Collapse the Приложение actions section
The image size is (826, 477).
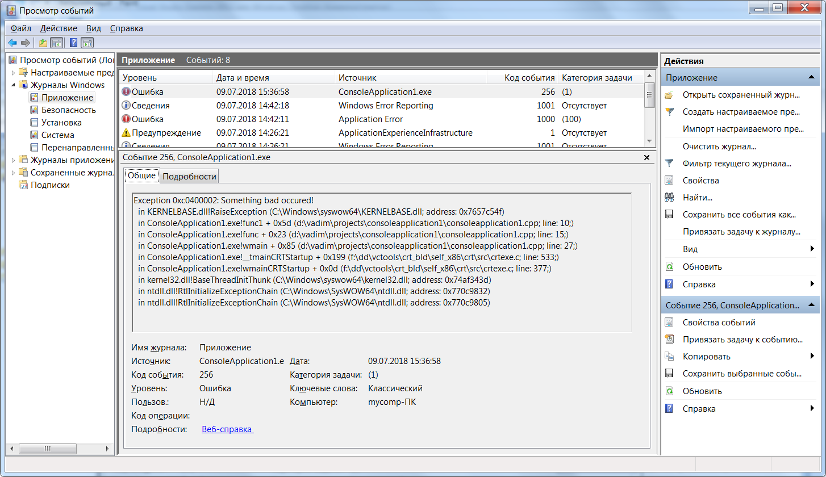pos(811,78)
